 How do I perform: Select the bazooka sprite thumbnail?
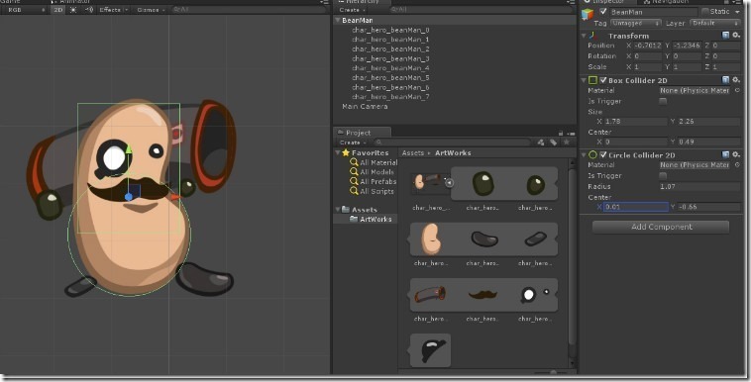click(x=430, y=294)
